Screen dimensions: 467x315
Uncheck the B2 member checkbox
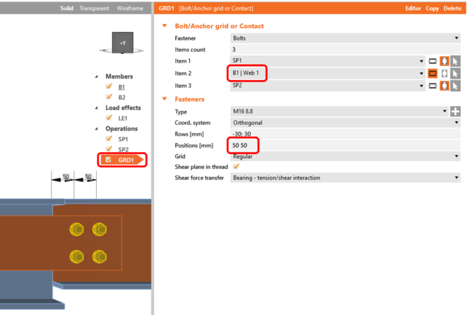point(109,97)
